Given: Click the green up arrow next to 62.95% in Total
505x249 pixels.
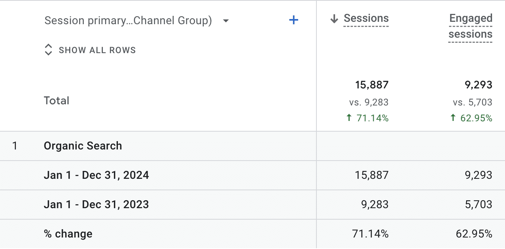Looking at the screenshot, I should point(453,118).
